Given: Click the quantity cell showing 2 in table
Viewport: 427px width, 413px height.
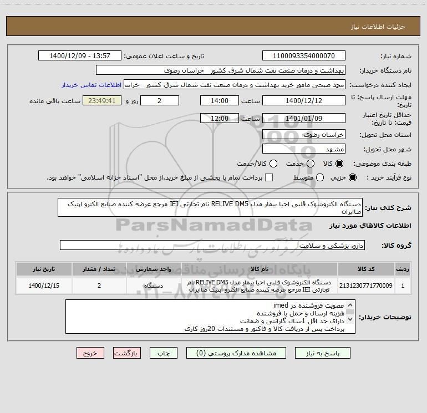Looking at the screenshot, I should [99, 285].
